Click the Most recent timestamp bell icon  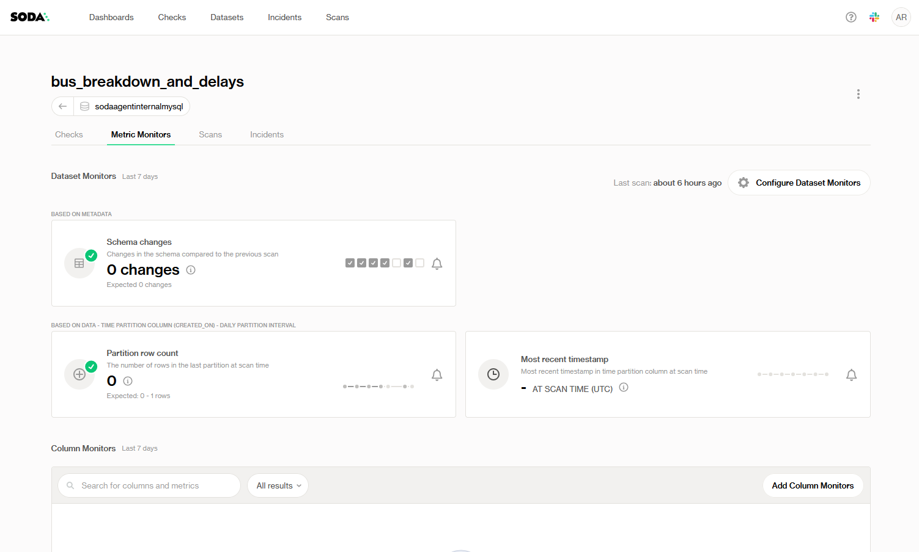pyautogui.click(x=851, y=375)
